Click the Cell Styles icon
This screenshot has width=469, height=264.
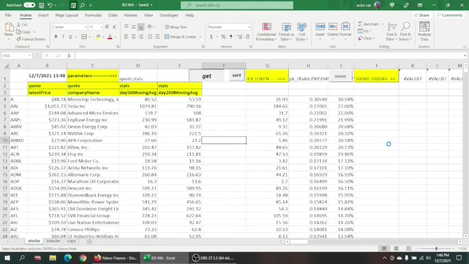click(x=302, y=27)
